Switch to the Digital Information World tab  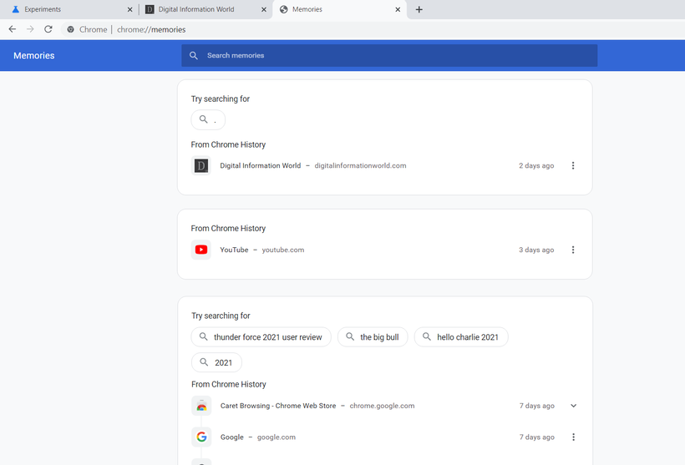(x=205, y=9)
